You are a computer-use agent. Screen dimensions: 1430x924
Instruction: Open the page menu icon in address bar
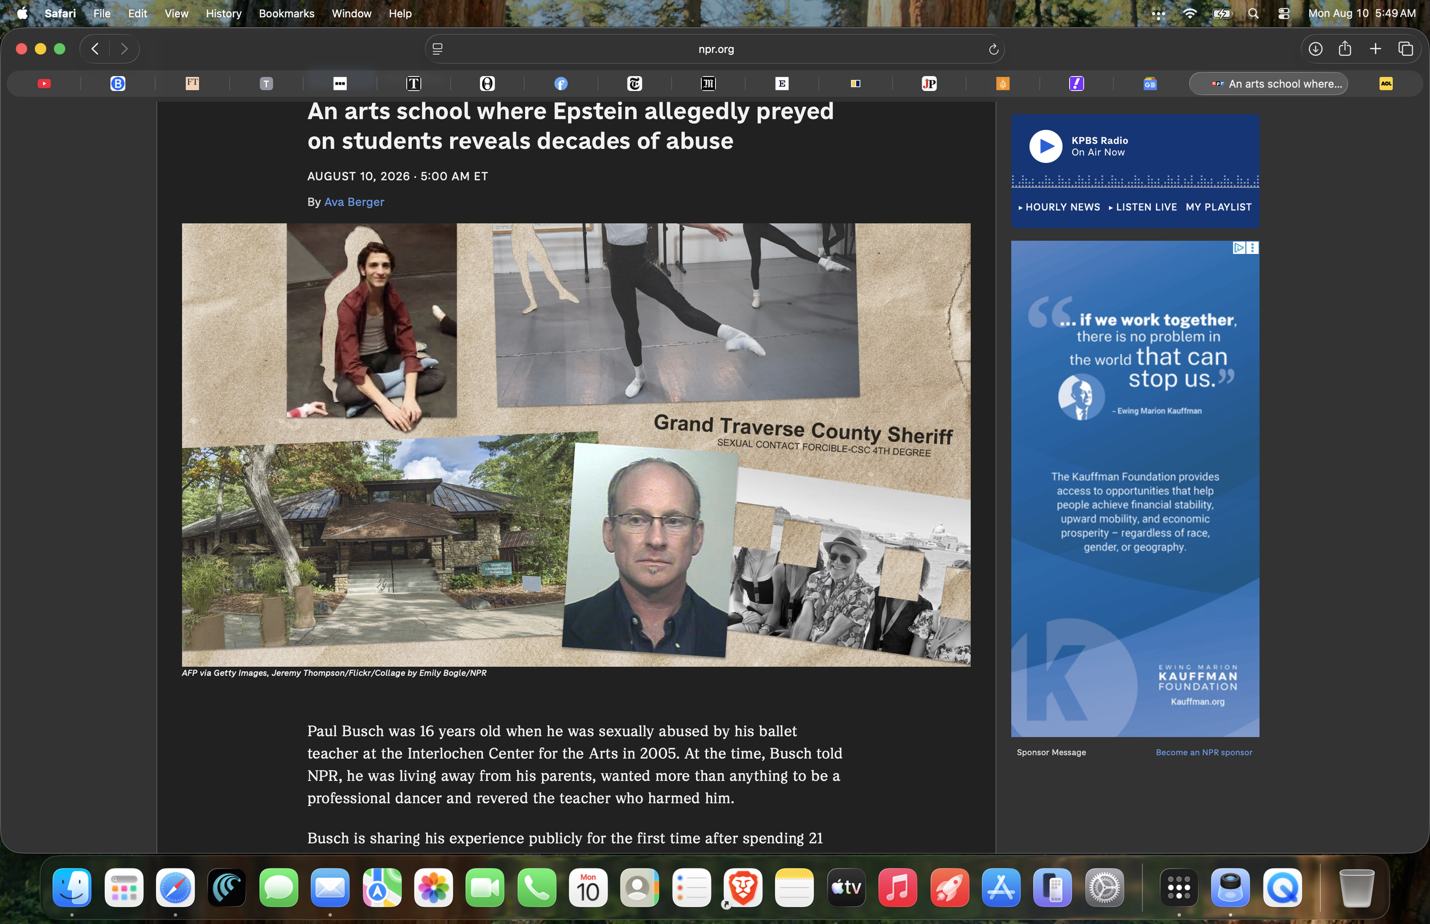(x=438, y=49)
